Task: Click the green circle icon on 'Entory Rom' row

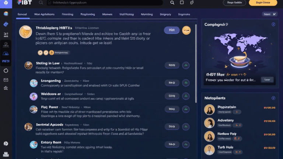Action: [186, 144]
